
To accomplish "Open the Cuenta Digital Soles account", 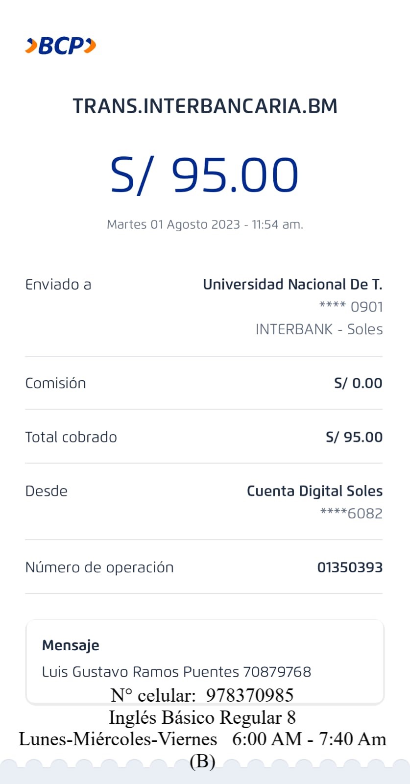I will (x=314, y=491).
